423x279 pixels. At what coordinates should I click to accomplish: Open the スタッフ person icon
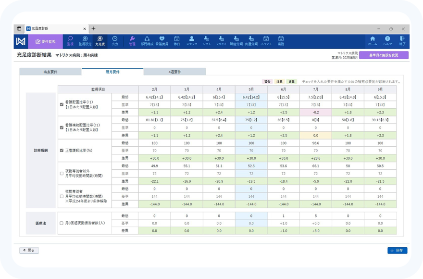(191, 41)
